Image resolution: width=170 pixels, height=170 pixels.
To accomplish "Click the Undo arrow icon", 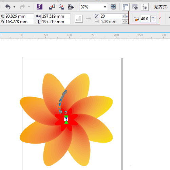I will pyautogui.click(x=8, y=7).
